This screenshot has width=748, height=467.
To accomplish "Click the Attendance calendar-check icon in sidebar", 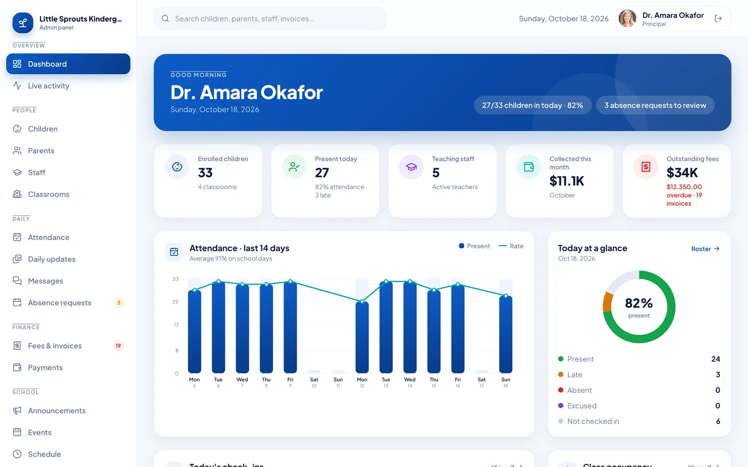I will pyautogui.click(x=17, y=237).
